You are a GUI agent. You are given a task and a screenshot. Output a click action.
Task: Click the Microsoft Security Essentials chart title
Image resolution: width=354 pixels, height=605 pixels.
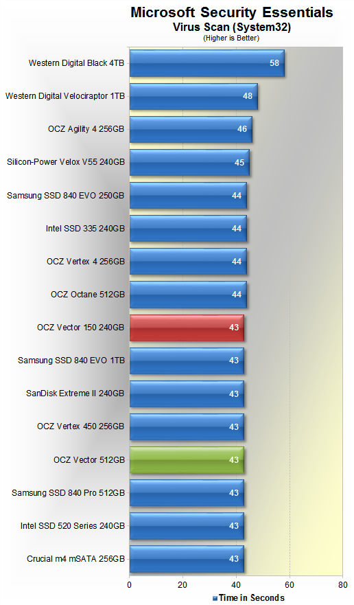(232, 12)
